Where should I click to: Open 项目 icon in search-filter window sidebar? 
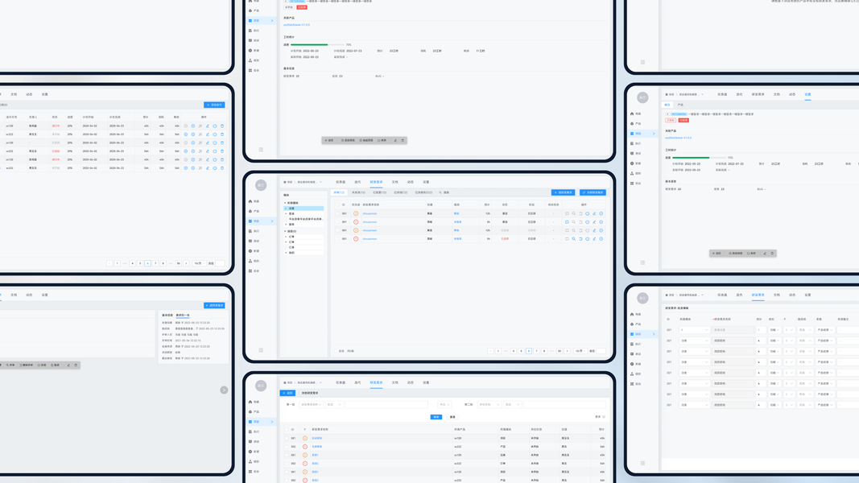[250, 422]
